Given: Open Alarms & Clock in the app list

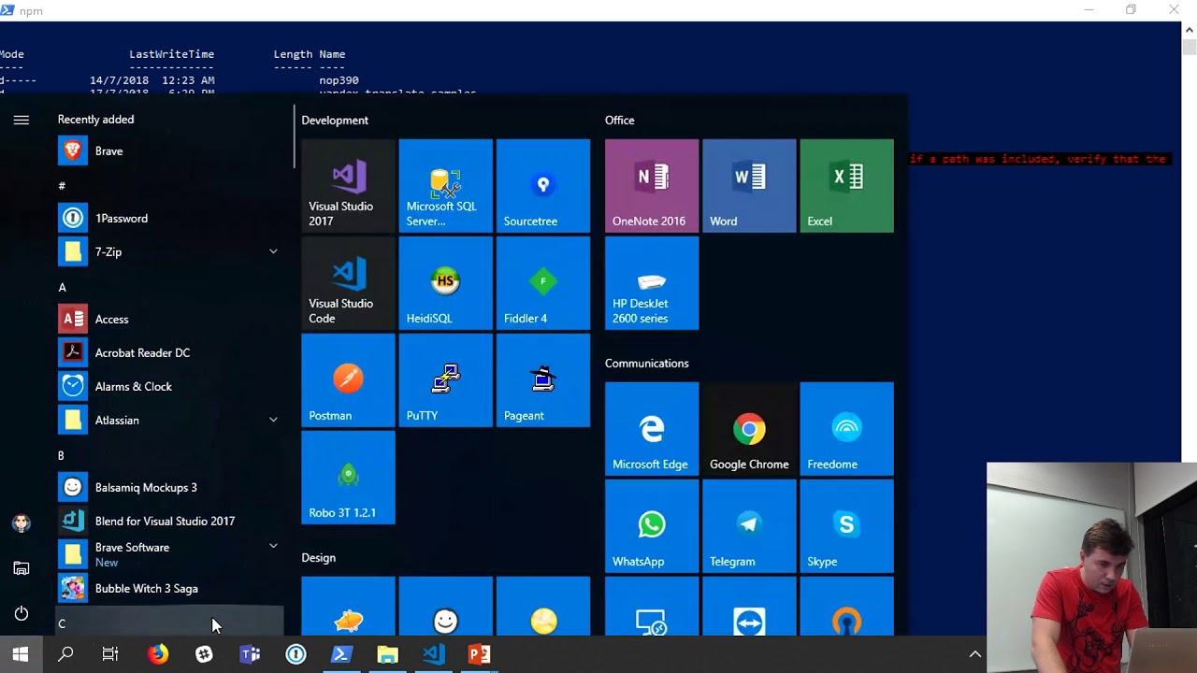Looking at the screenshot, I should pyautogui.click(x=169, y=386).
